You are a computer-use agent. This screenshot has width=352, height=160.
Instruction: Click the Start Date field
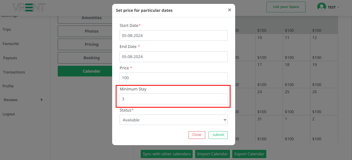point(173,36)
